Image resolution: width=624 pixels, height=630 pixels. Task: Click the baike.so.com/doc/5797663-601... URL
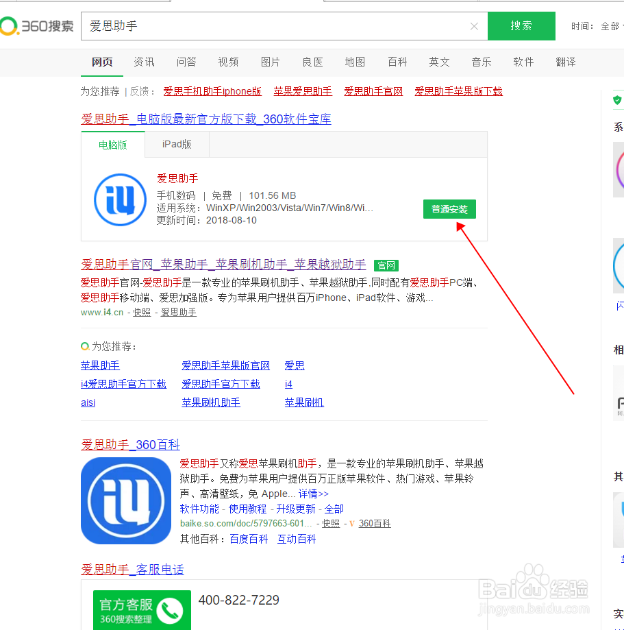[246, 524]
